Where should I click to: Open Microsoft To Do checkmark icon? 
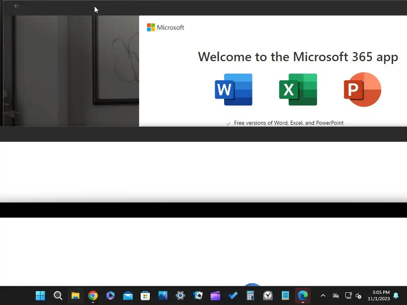(x=233, y=295)
